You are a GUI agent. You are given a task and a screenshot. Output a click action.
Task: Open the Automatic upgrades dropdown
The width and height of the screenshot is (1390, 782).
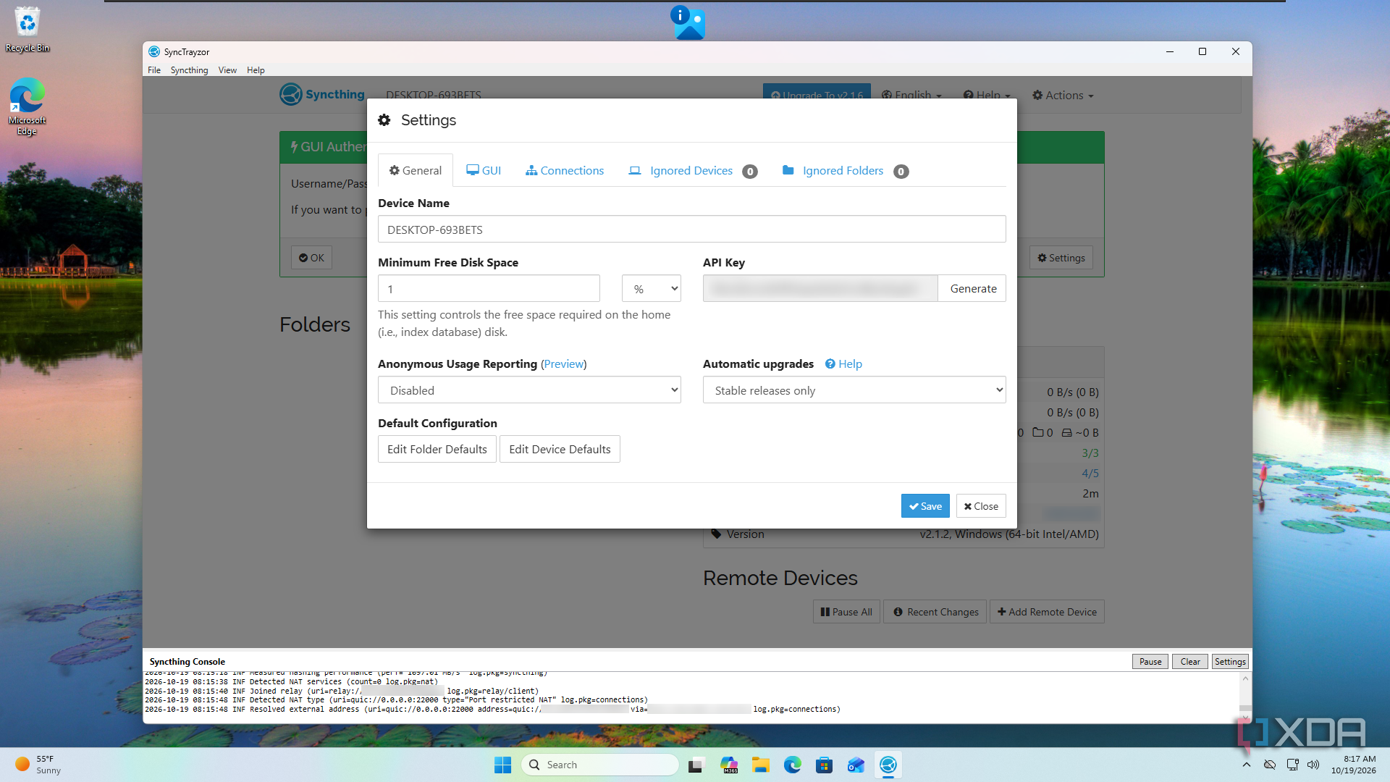coord(854,390)
